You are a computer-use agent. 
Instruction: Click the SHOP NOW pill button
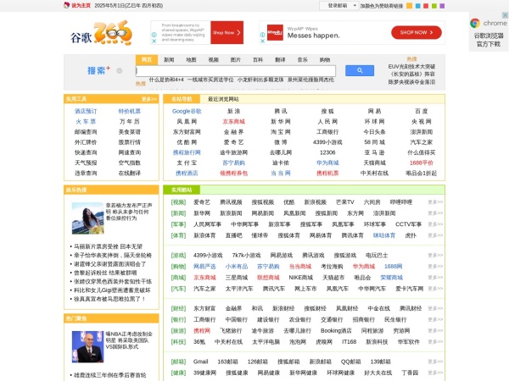pos(417,32)
